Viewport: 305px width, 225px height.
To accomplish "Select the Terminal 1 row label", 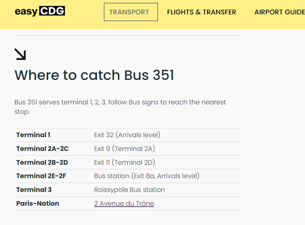I will [33, 135].
